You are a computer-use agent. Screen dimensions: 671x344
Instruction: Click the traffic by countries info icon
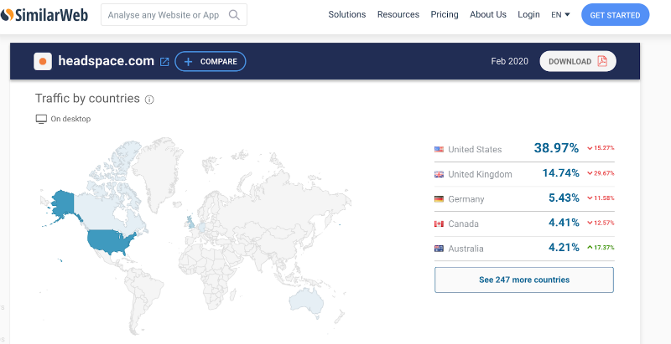[149, 100]
